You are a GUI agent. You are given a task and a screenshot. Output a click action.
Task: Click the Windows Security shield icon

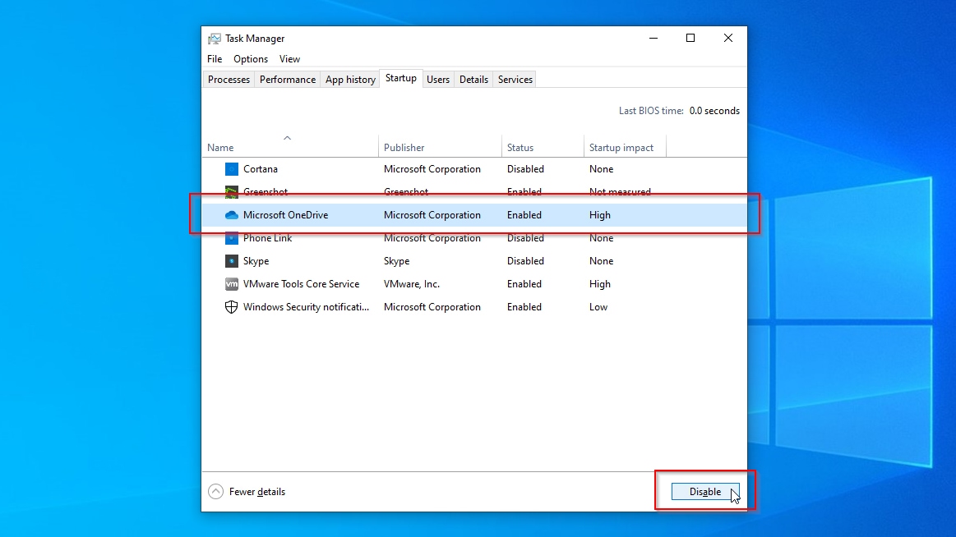click(x=232, y=307)
